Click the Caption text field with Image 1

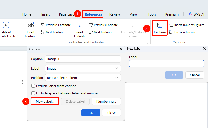tap(83, 59)
